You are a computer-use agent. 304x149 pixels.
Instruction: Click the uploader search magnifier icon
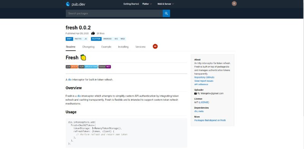pyautogui.click(x=198, y=94)
